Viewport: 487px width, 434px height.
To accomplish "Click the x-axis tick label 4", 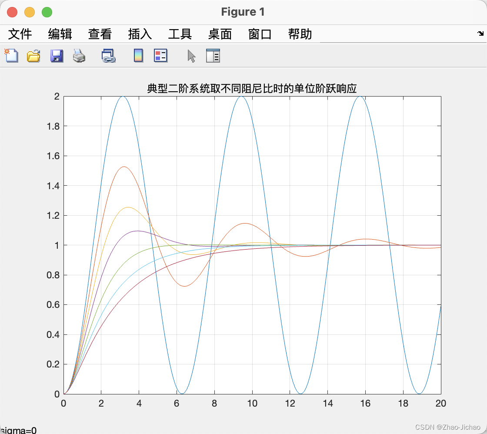I will 139,404.
